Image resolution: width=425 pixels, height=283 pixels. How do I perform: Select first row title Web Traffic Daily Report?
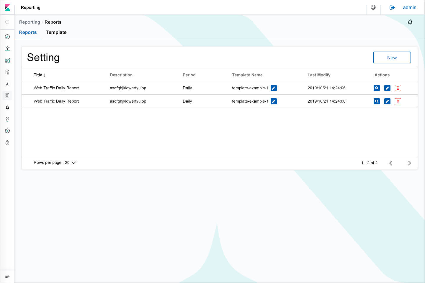(x=56, y=88)
